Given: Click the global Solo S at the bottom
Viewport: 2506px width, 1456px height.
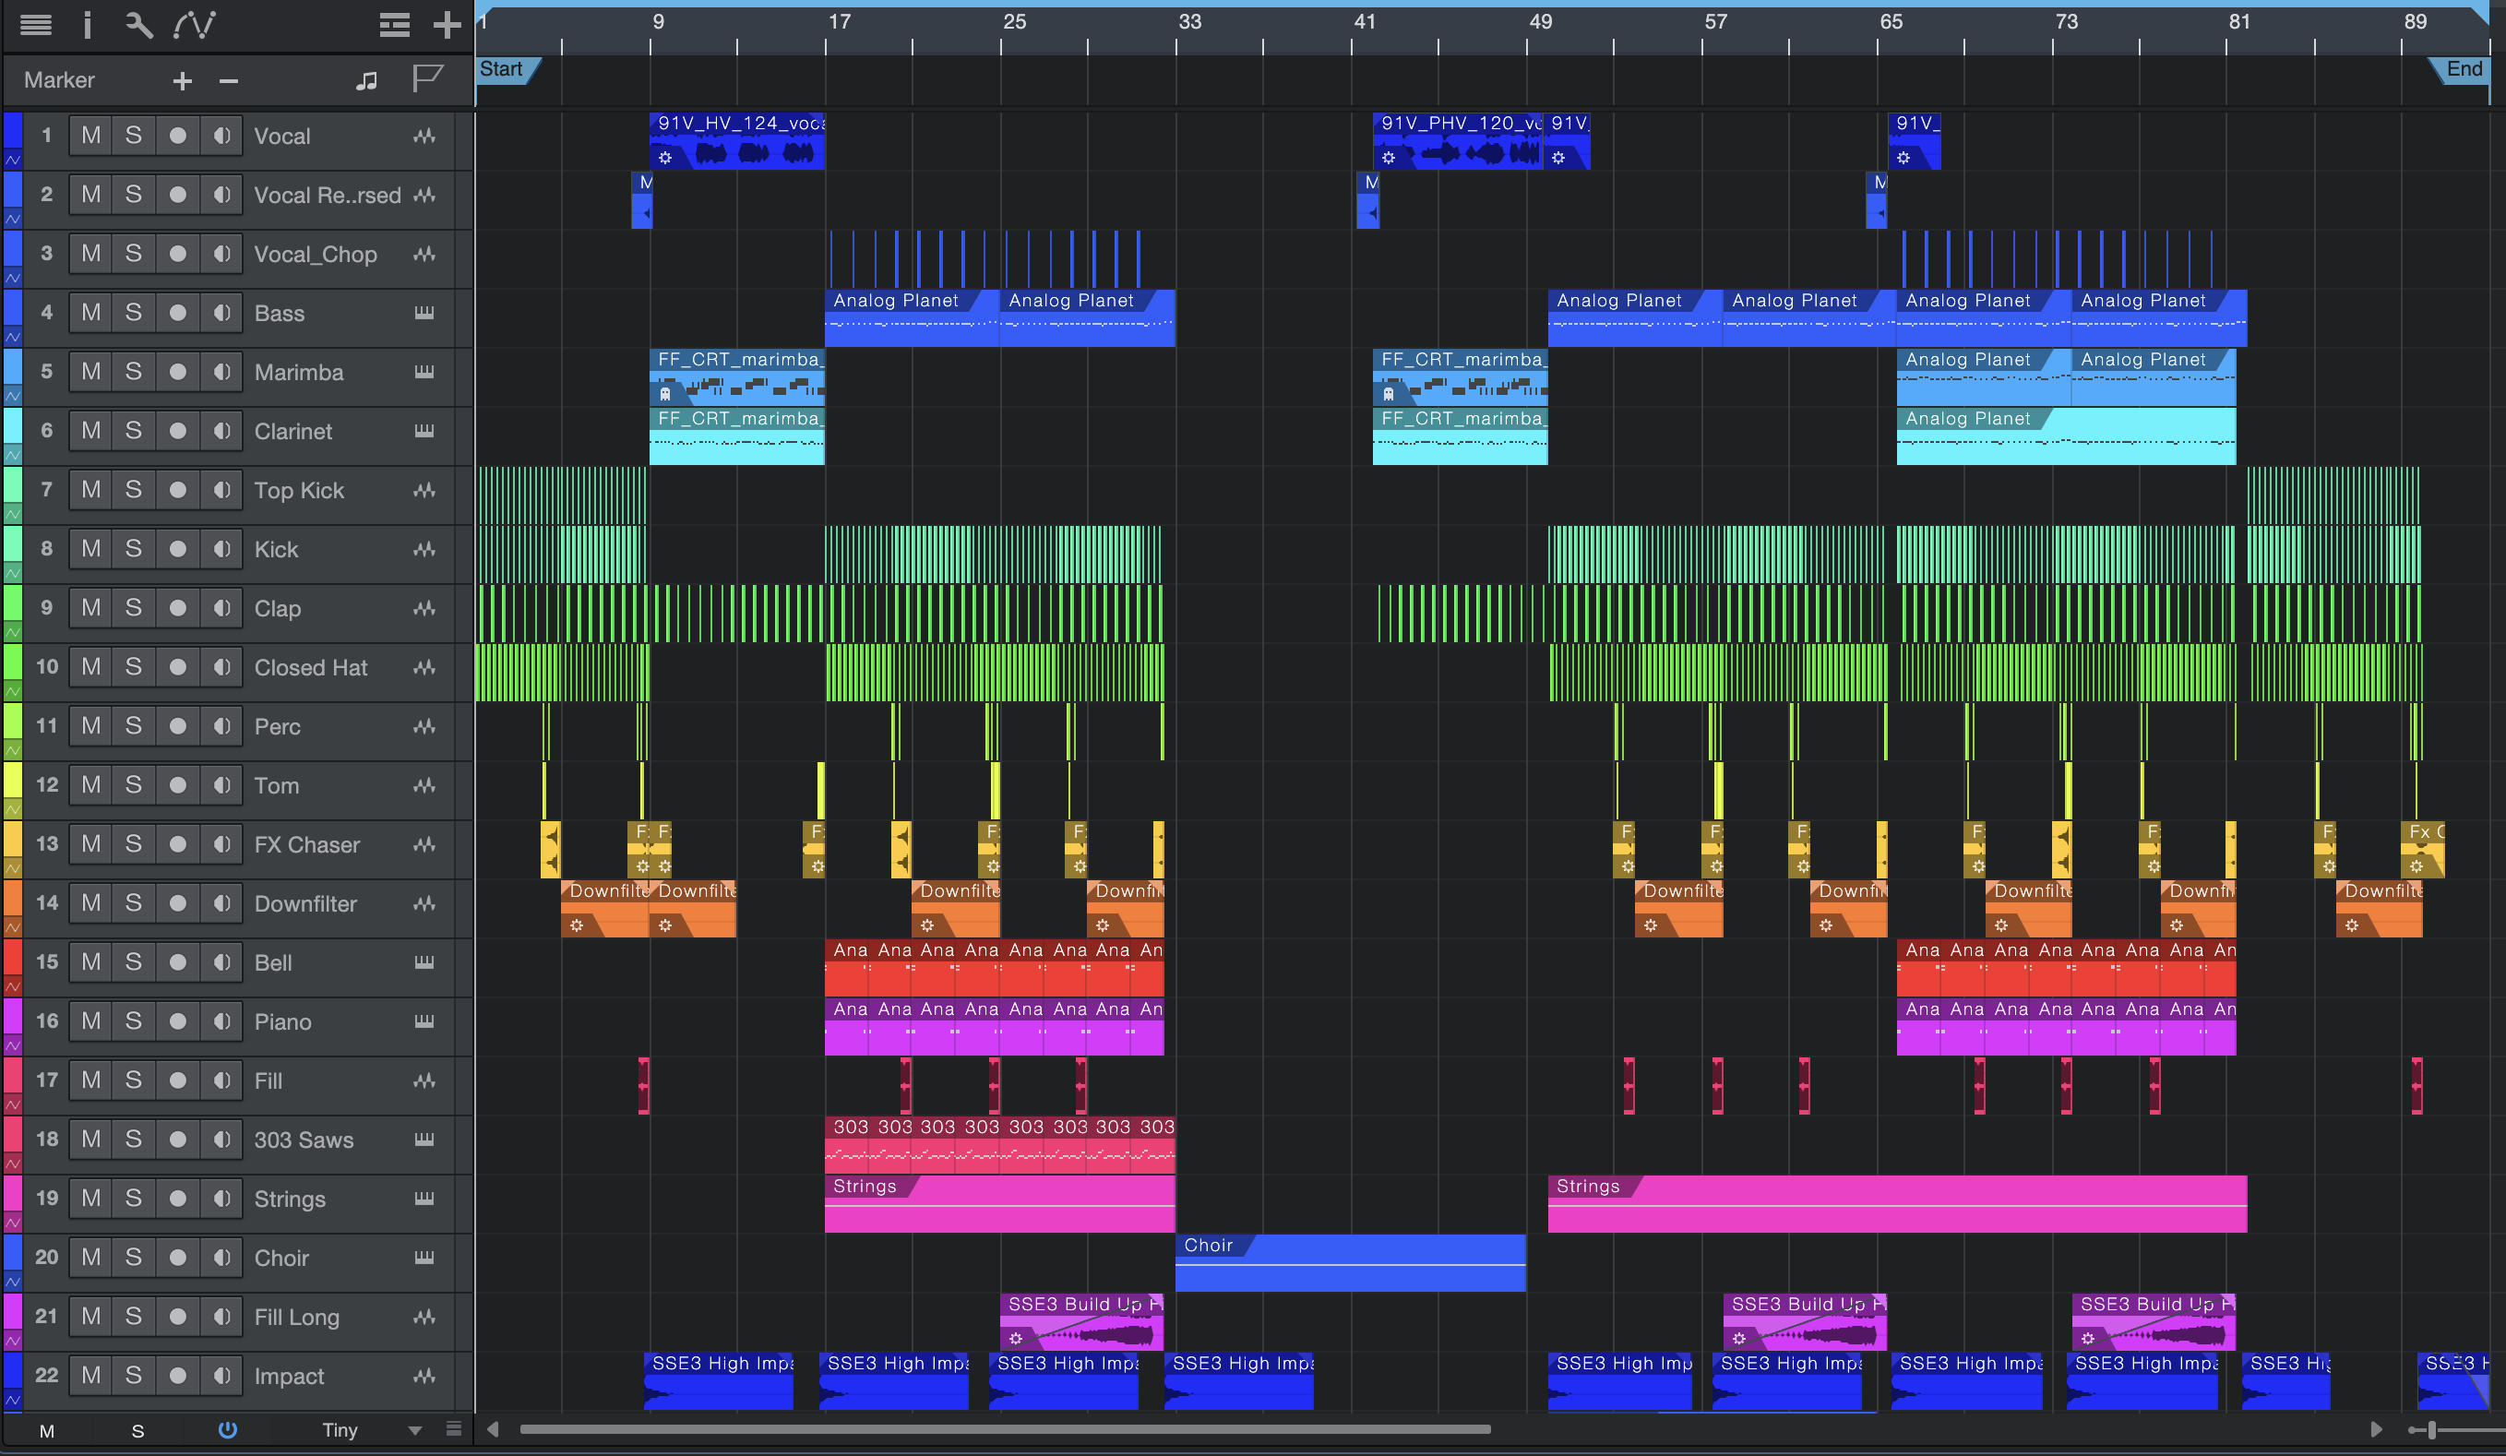Looking at the screenshot, I should coord(137,1430).
